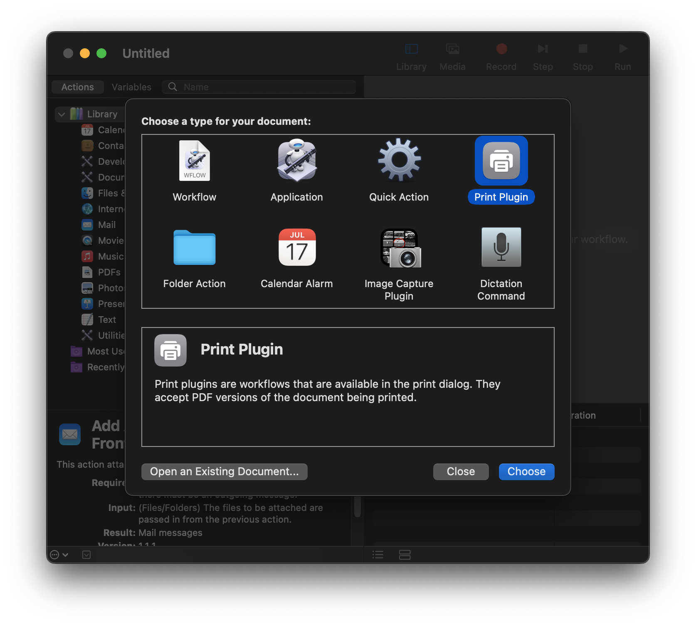Screen dimensions: 696x625
Task: Click the Stop toolbar button
Action: click(x=583, y=57)
